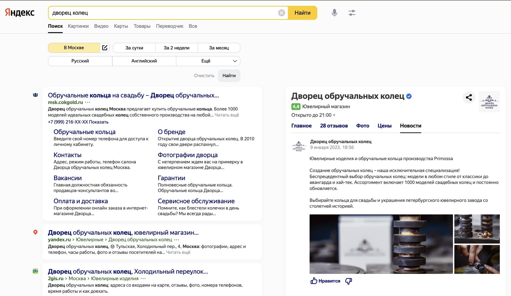Switch to the Видео tab
Image resolution: width=511 pixels, height=296 pixels.
point(101,26)
